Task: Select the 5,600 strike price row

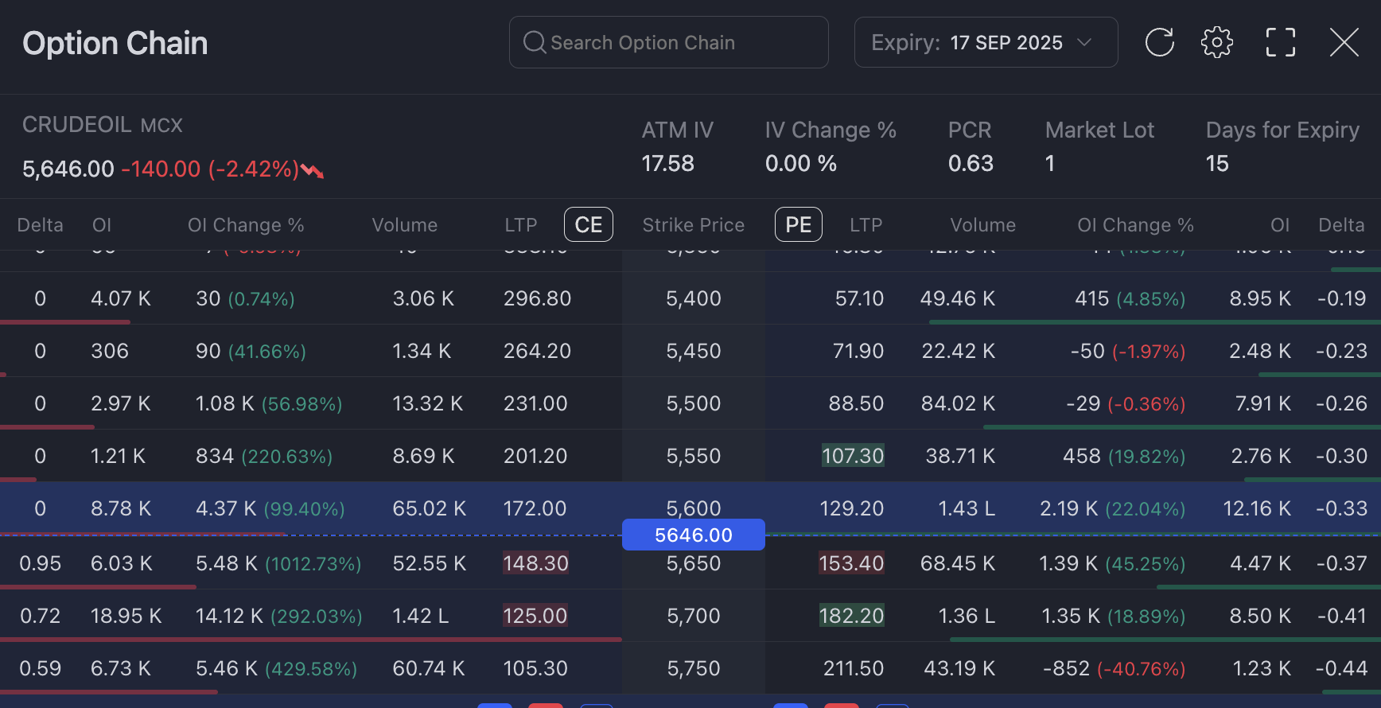Action: click(x=693, y=508)
